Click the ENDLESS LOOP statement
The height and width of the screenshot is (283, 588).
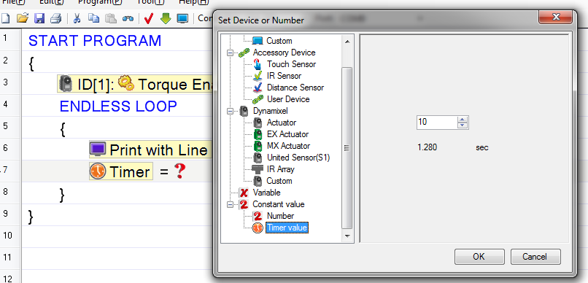click(x=118, y=106)
